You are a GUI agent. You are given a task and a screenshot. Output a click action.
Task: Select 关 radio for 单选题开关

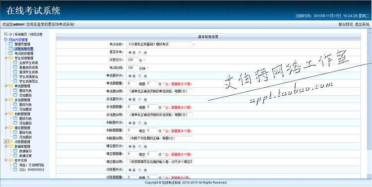(140, 76)
